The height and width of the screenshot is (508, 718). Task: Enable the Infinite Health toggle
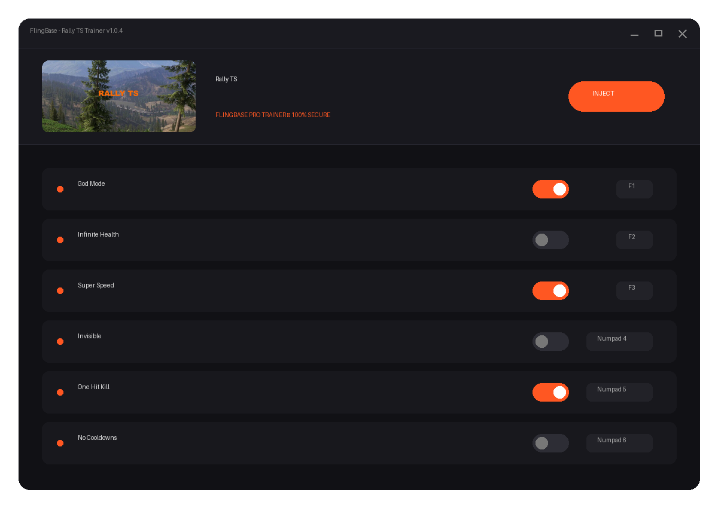point(550,240)
